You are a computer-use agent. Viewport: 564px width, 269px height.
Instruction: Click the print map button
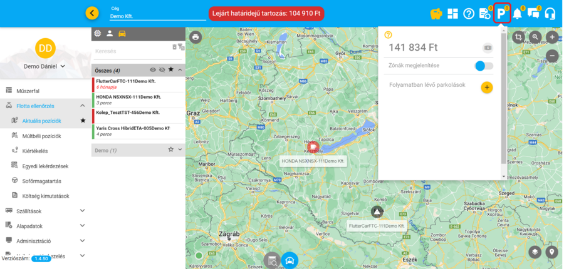[196, 37]
